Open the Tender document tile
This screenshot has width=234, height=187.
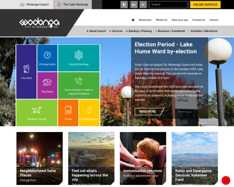click(68, 113)
